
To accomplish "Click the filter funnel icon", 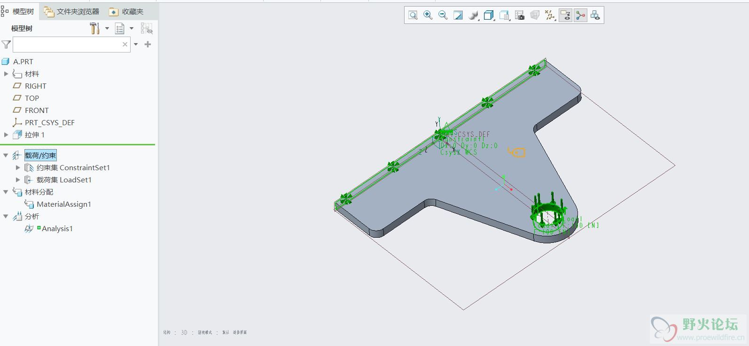I will [6, 45].
